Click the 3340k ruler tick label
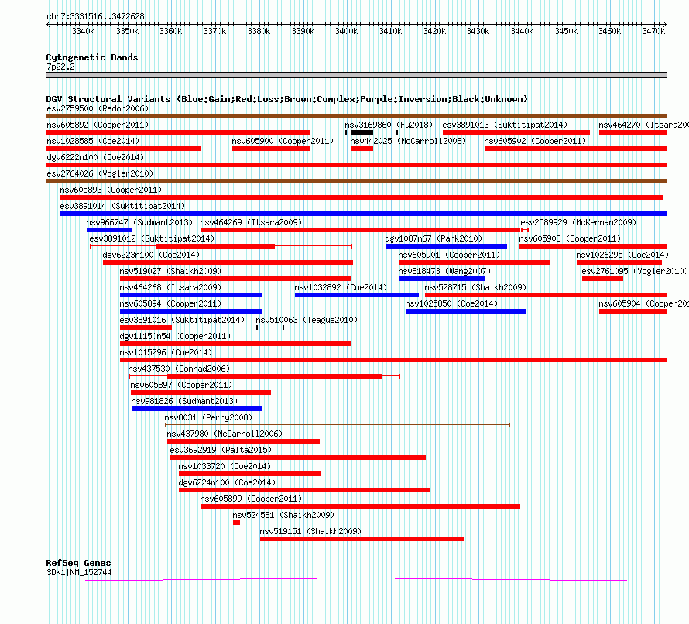The image size is (689, 624). [83, 31]
